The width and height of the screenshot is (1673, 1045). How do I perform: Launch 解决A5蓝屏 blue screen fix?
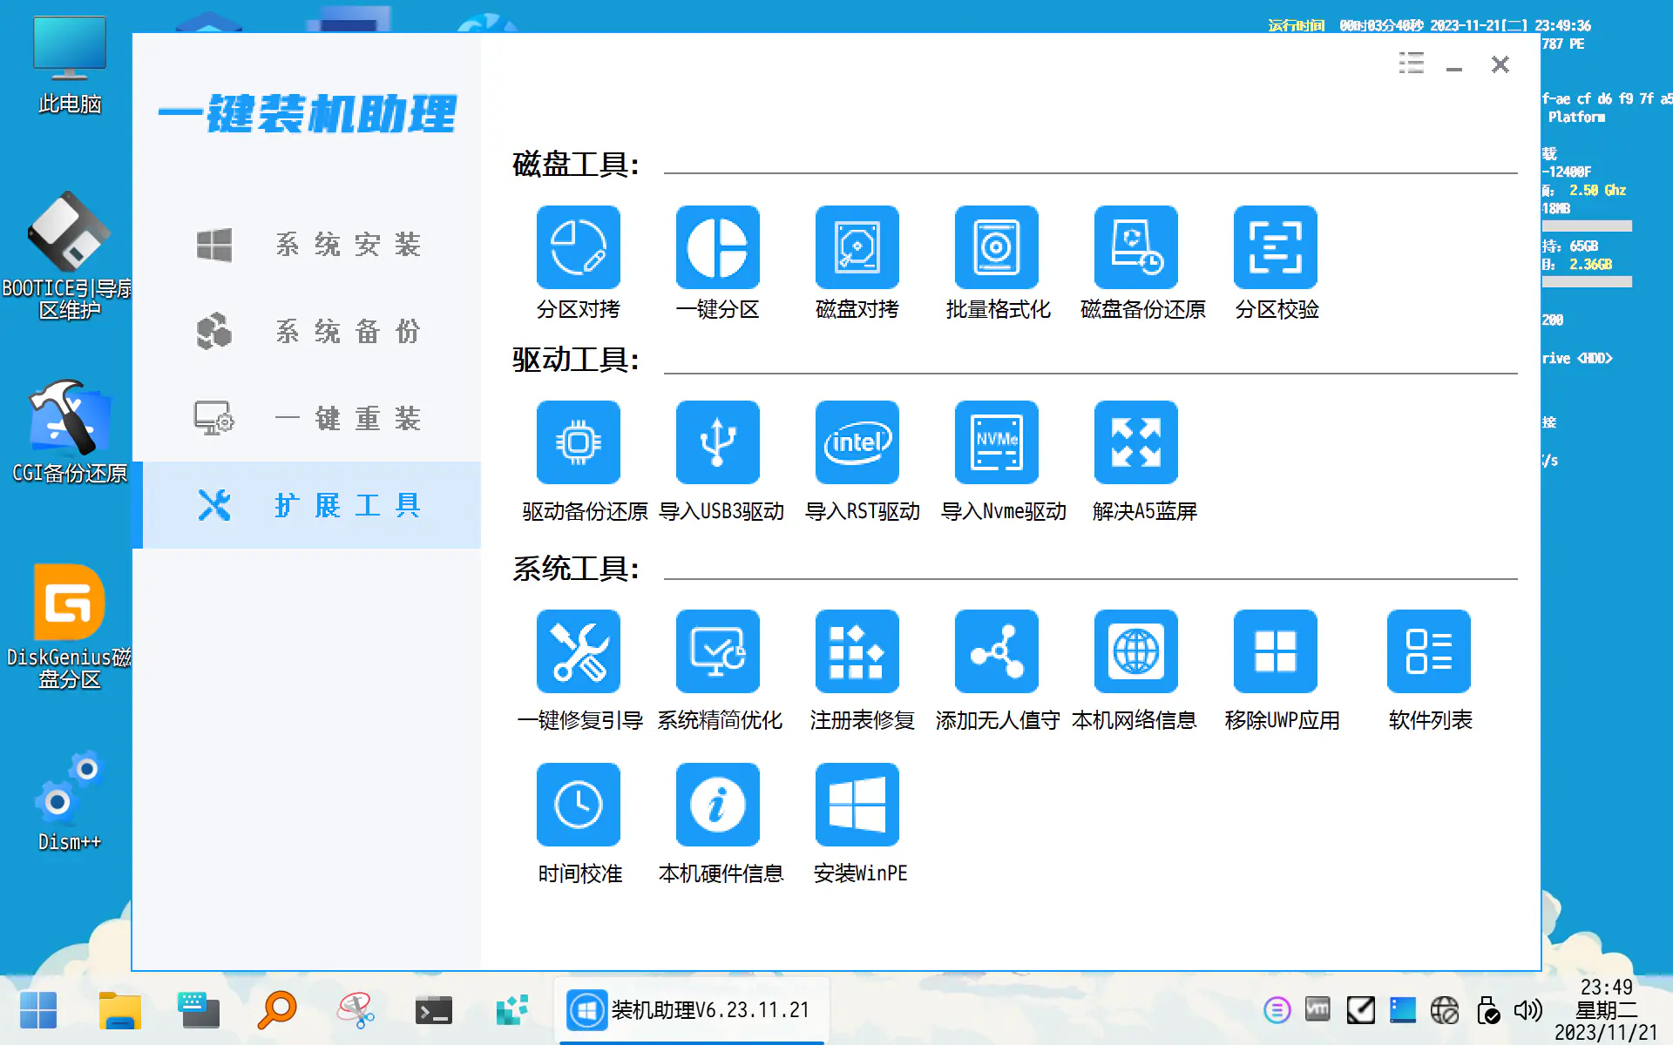(x=1135, y=442)
